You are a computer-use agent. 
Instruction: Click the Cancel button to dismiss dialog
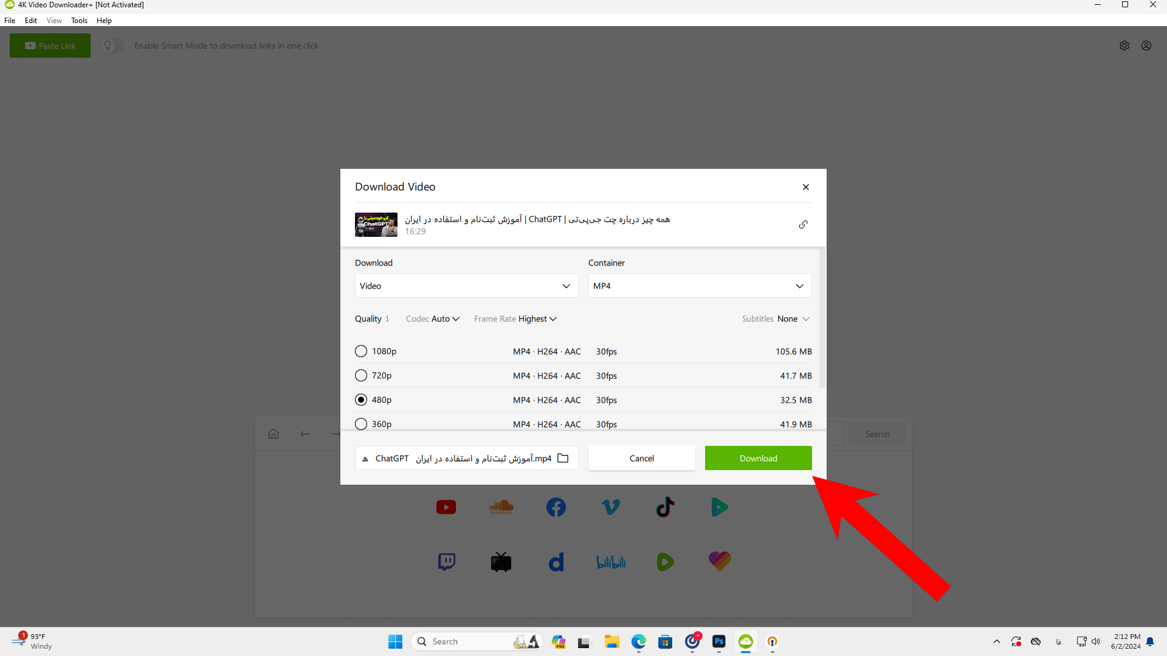pos(641,458)
